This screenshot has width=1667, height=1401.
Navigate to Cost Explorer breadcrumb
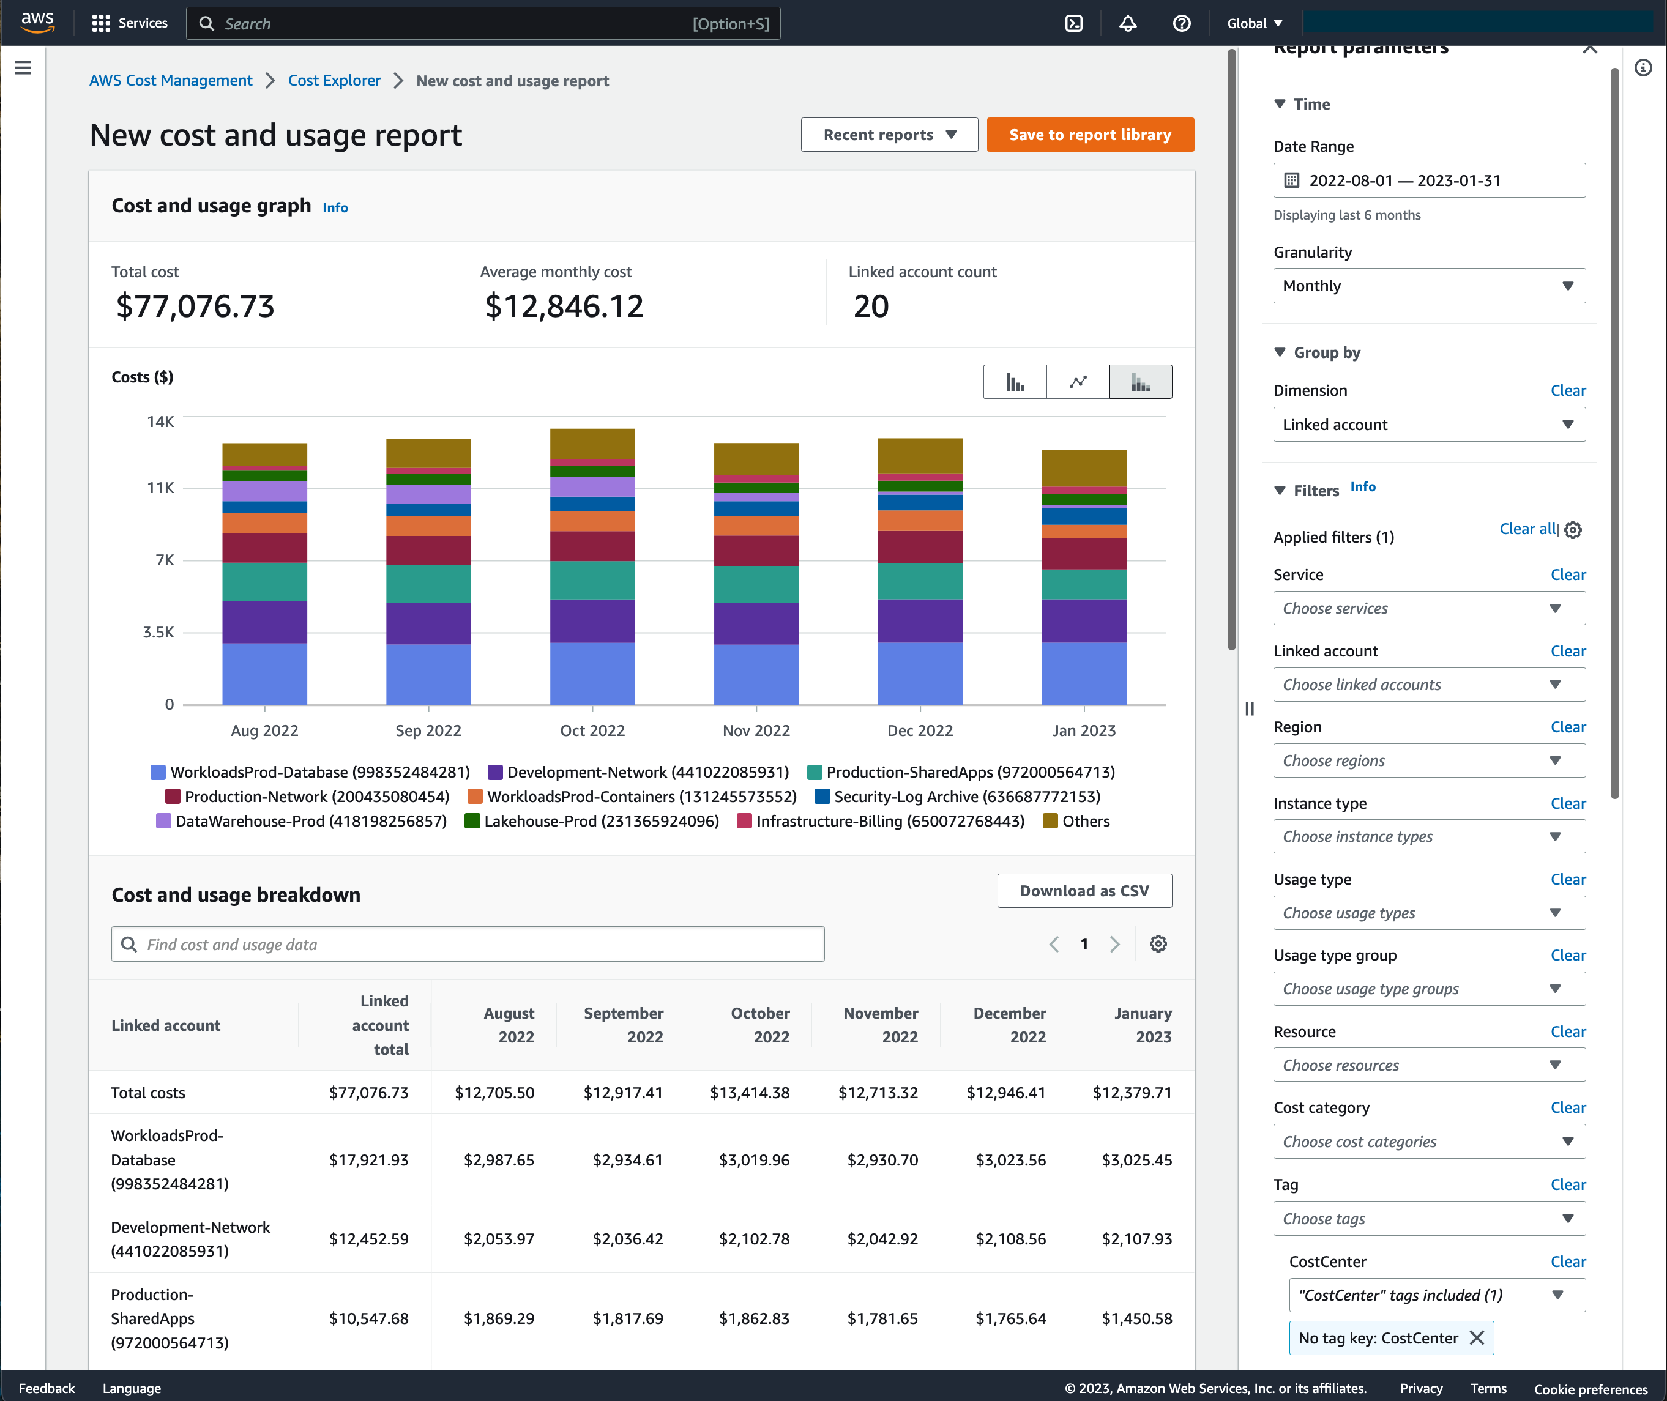[334, 80]
